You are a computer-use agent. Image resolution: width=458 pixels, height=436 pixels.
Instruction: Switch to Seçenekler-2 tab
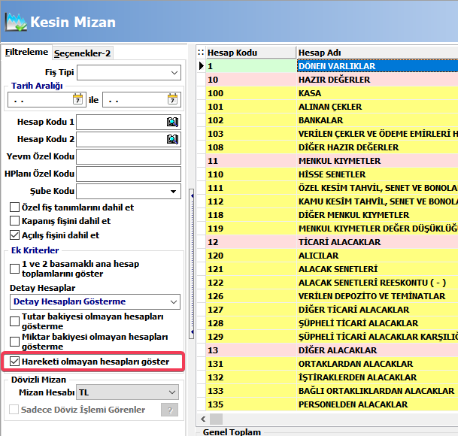(83, 53)
